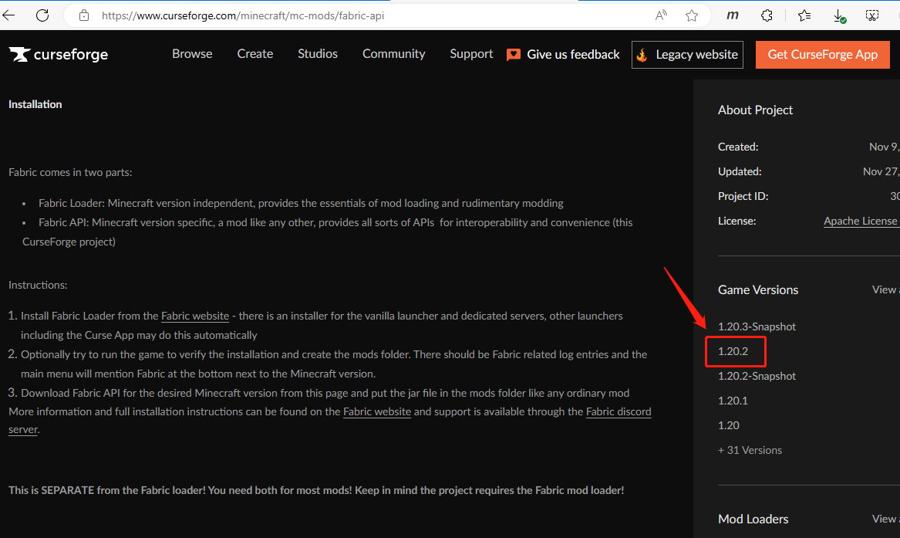This screenshot has width=900, height=538.
Task: Open the Fabric discord server link
Action: pos(619,411)
